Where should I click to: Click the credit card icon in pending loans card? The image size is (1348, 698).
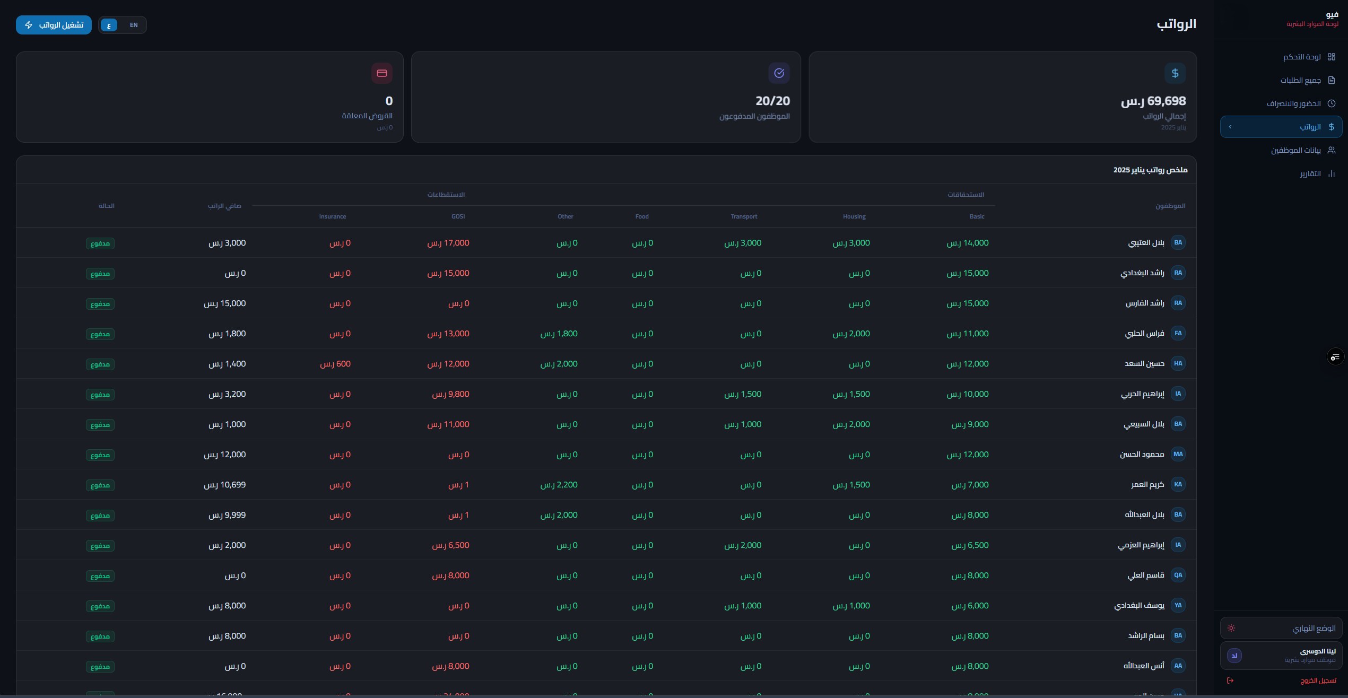tap(382, 73)
